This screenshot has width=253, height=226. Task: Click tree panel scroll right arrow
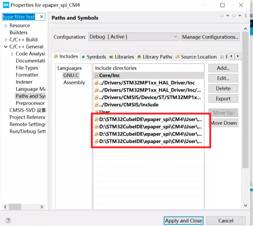pyautogui.click(x=42, y=207)
